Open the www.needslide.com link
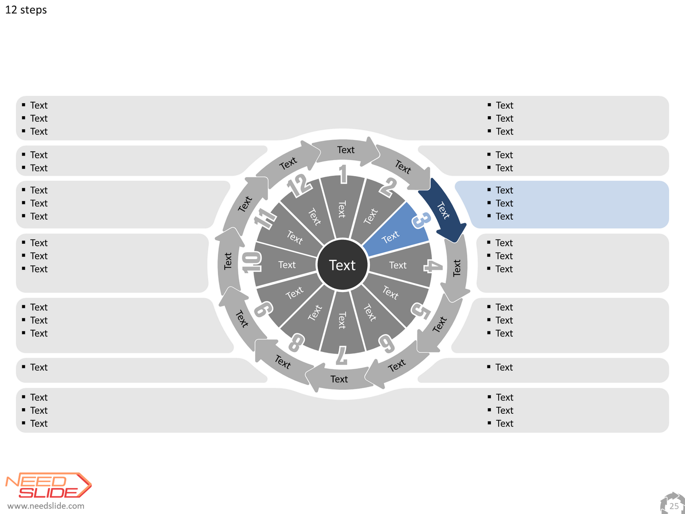 click(46, 506)
